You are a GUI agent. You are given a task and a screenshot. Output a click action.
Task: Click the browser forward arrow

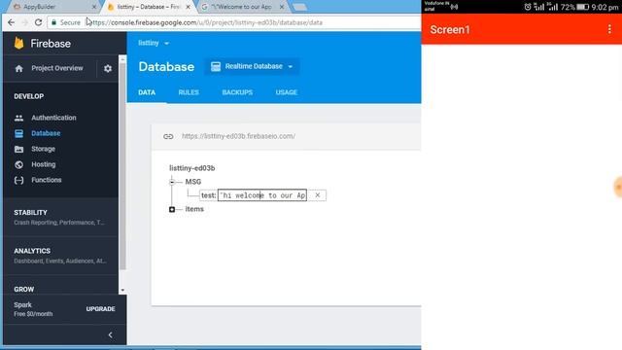[x=24, y=22]
